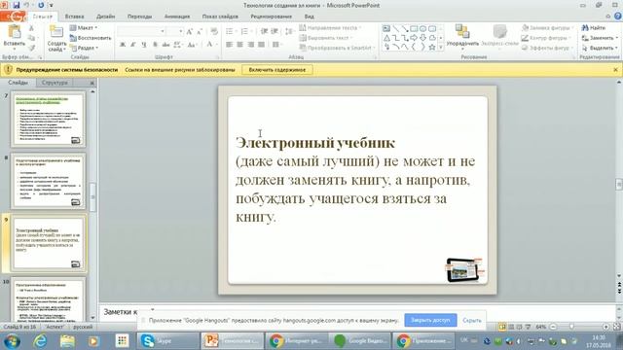Click the Increase font size icon
The image size is (623, 350).
point(190,31)
